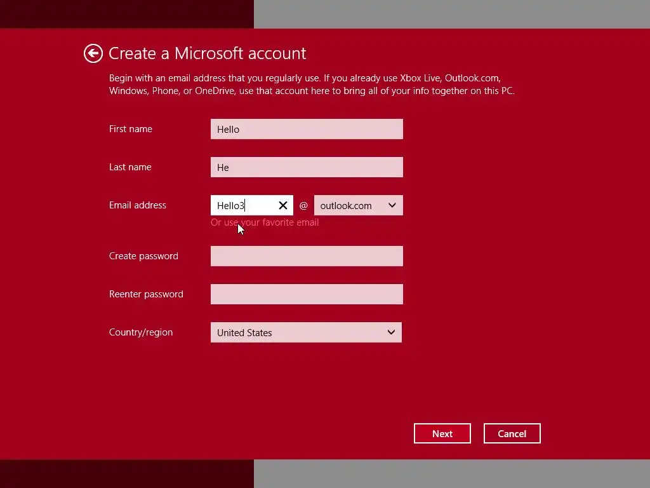
Task: Clear the email text with the X icon
Action: [x=283, y=205]
